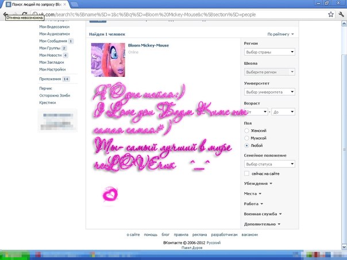Click the bookmark star icon in address bar
The width and height of the screenshot is (347, 260).
[x=330, y=14]
